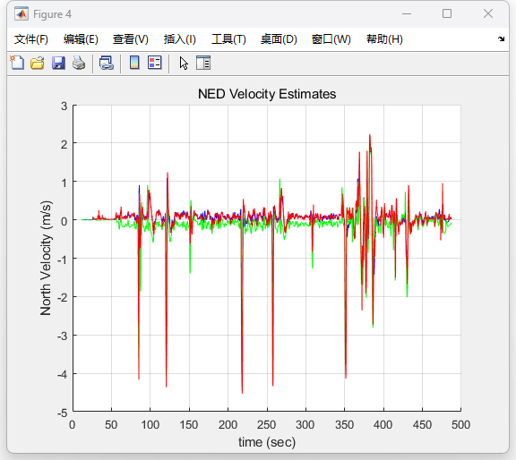516x460 pixels.
Task: Toggle the Edit Plot arrow tool
Action: click(x=184, y=63)
